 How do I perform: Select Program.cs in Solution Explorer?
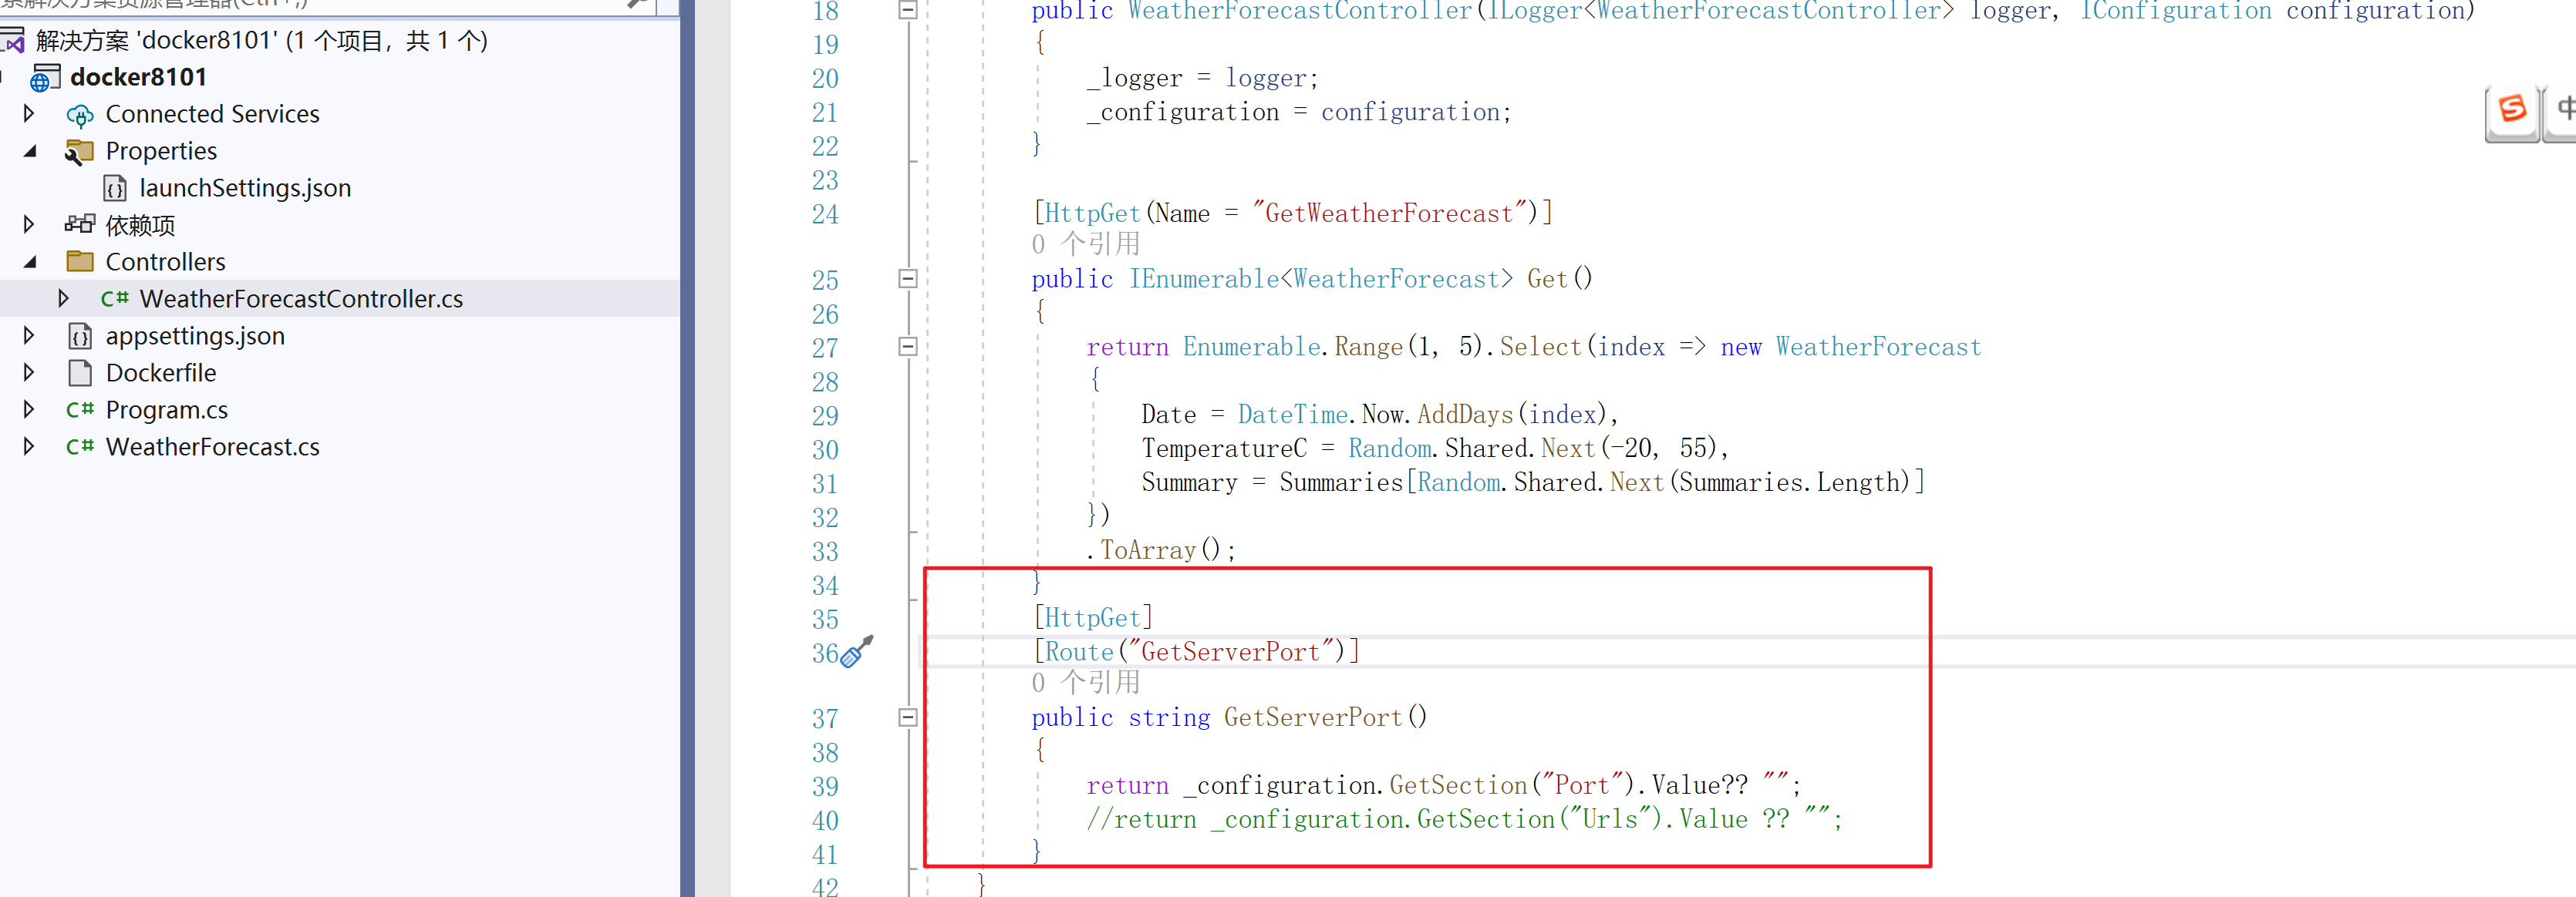[166, 409]
